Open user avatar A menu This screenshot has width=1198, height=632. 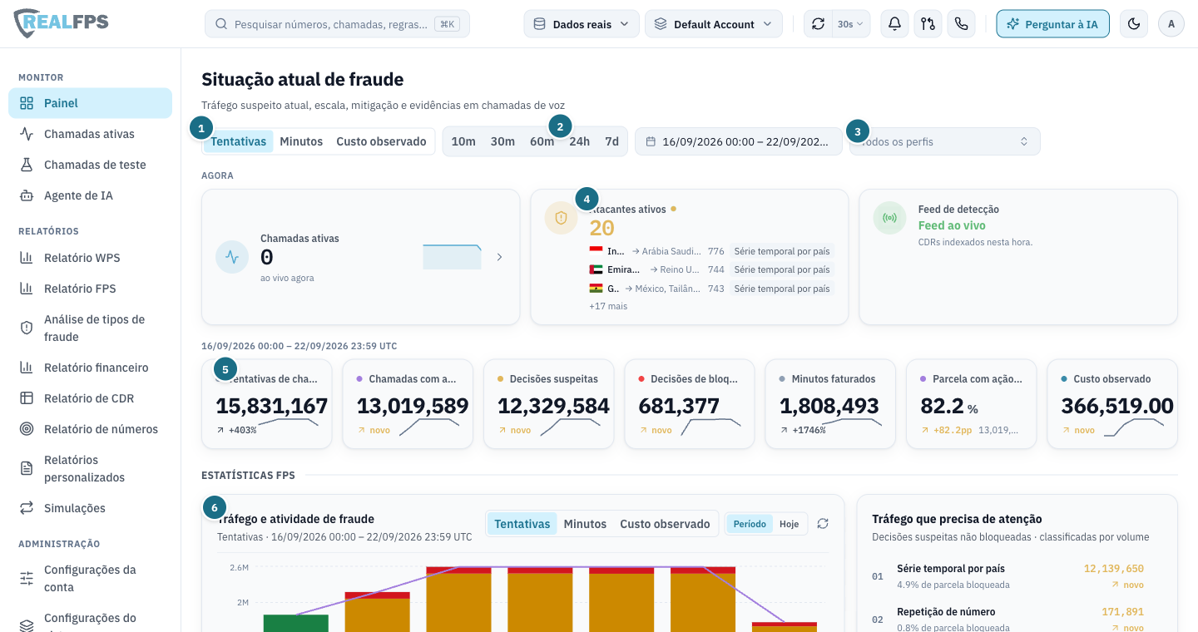click(x=1171, y=24)
